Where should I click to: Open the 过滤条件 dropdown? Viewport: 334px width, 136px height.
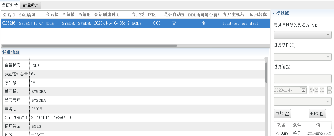[x=303, y=57]
